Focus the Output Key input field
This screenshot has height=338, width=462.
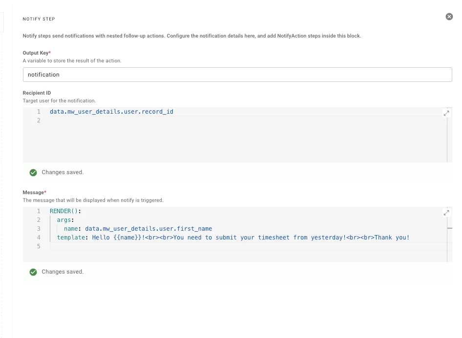[237, 75]
